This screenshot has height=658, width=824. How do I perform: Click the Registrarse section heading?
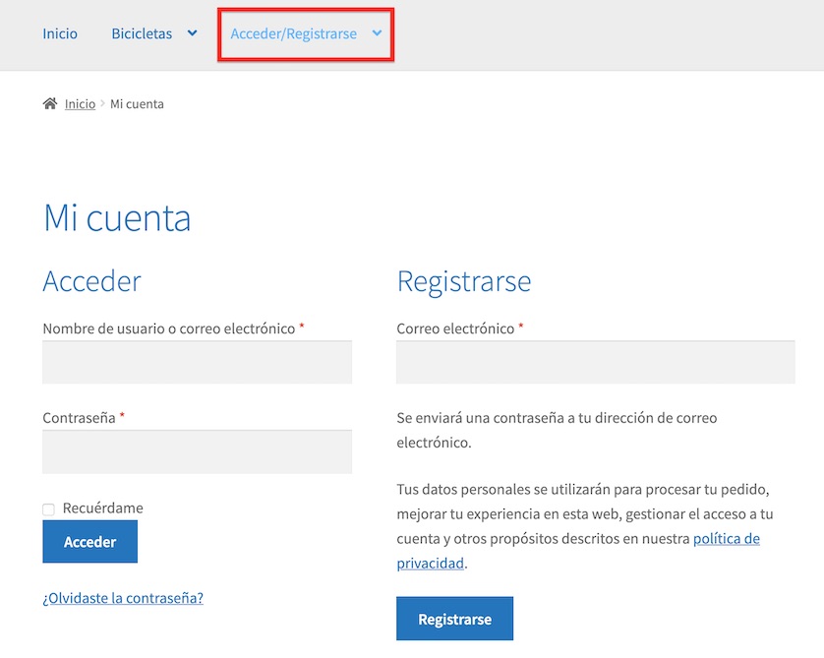coord(463,281)
